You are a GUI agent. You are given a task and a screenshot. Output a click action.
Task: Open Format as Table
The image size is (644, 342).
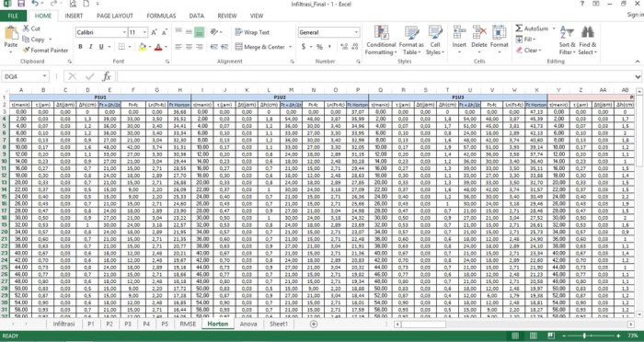411,40
